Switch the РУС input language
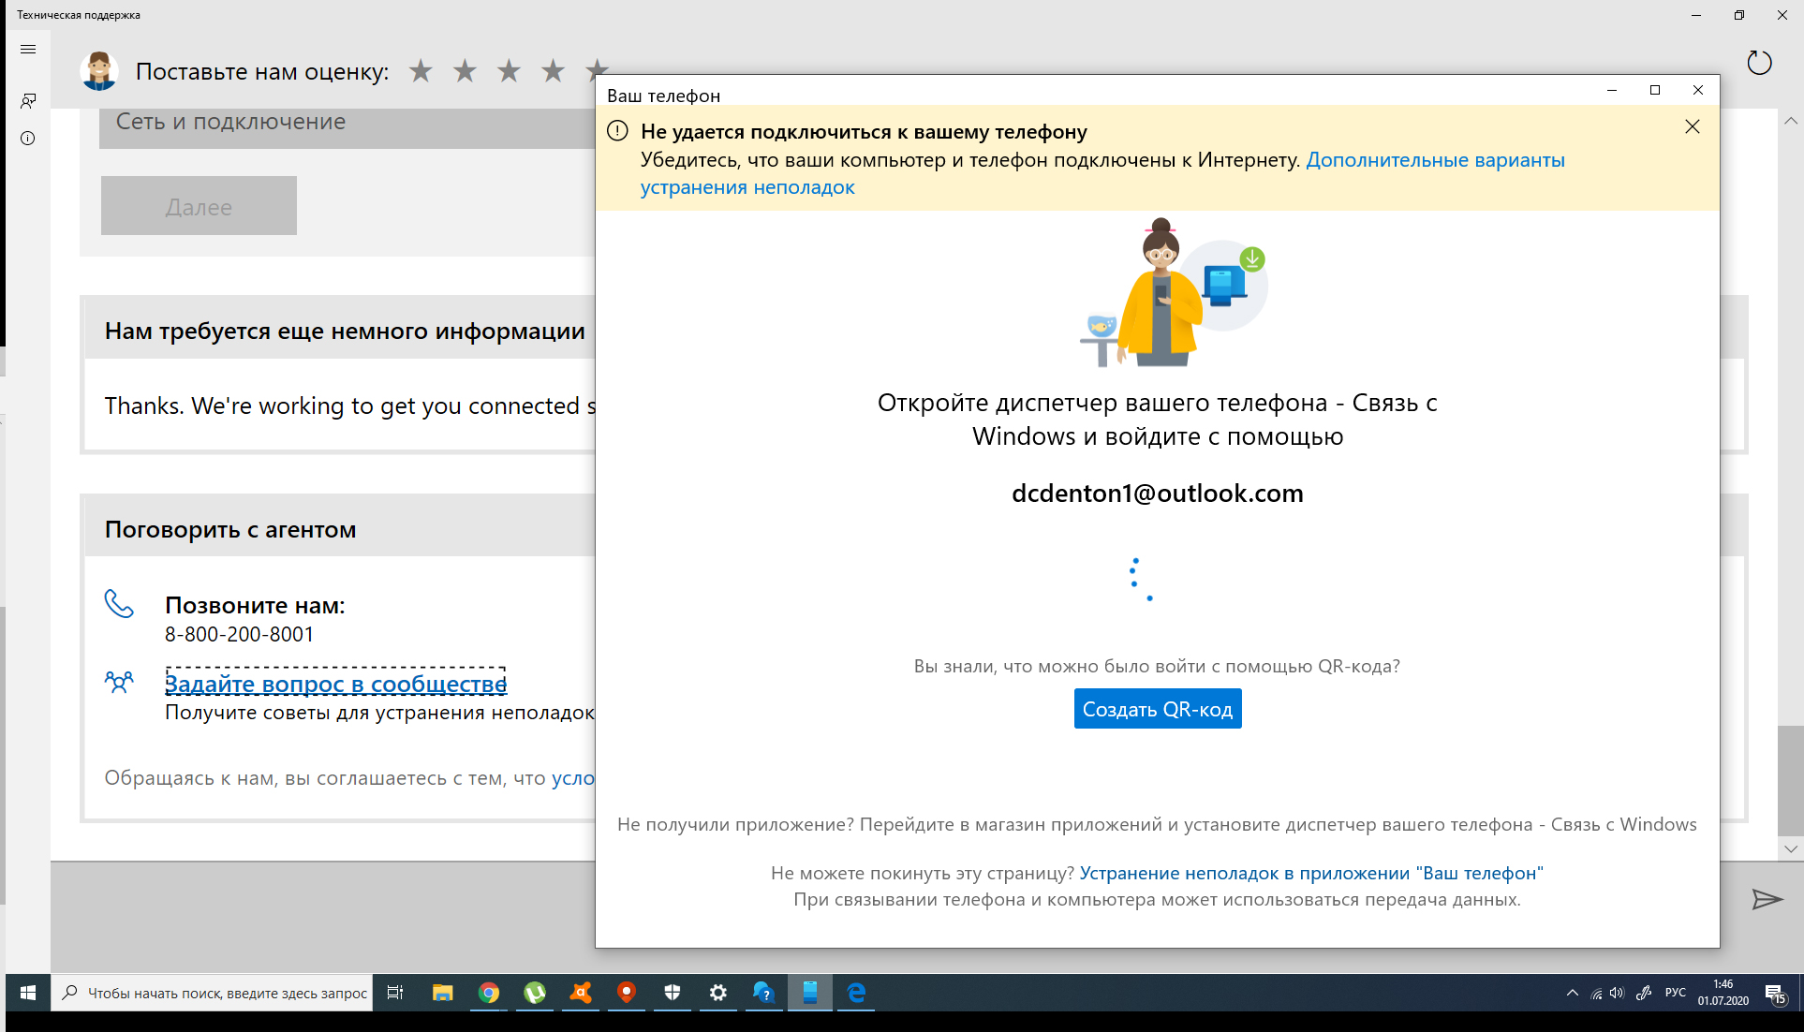1804x1032 pixels. pos(1676,994)
